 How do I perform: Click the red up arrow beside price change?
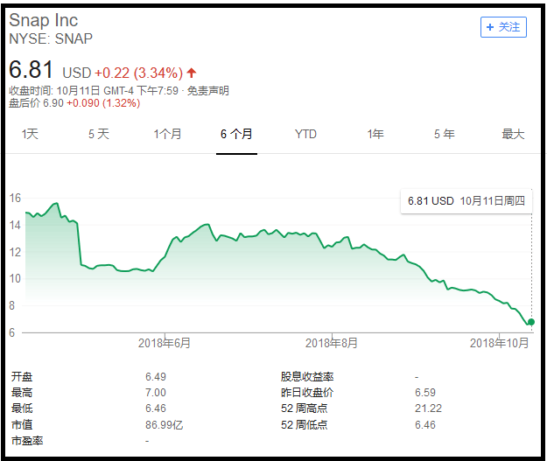tap(192, 72)
